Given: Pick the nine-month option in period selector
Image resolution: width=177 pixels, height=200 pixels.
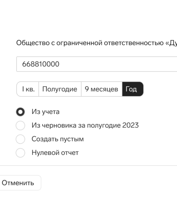Looking at the screenshot, I should coord(101,89).
